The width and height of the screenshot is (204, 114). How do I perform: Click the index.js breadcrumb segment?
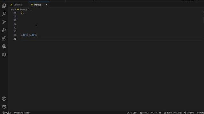pos(24,9)
